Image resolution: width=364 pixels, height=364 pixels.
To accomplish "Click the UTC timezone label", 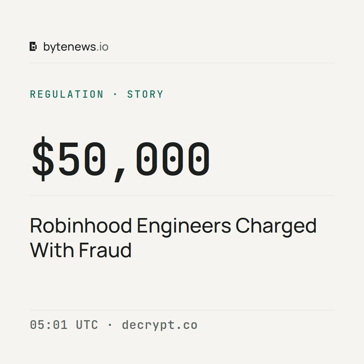I will tap(87, 325).
